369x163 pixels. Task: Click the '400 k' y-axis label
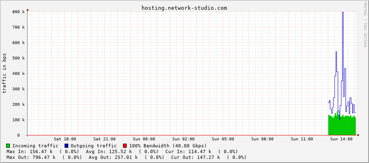coord(19,74)
